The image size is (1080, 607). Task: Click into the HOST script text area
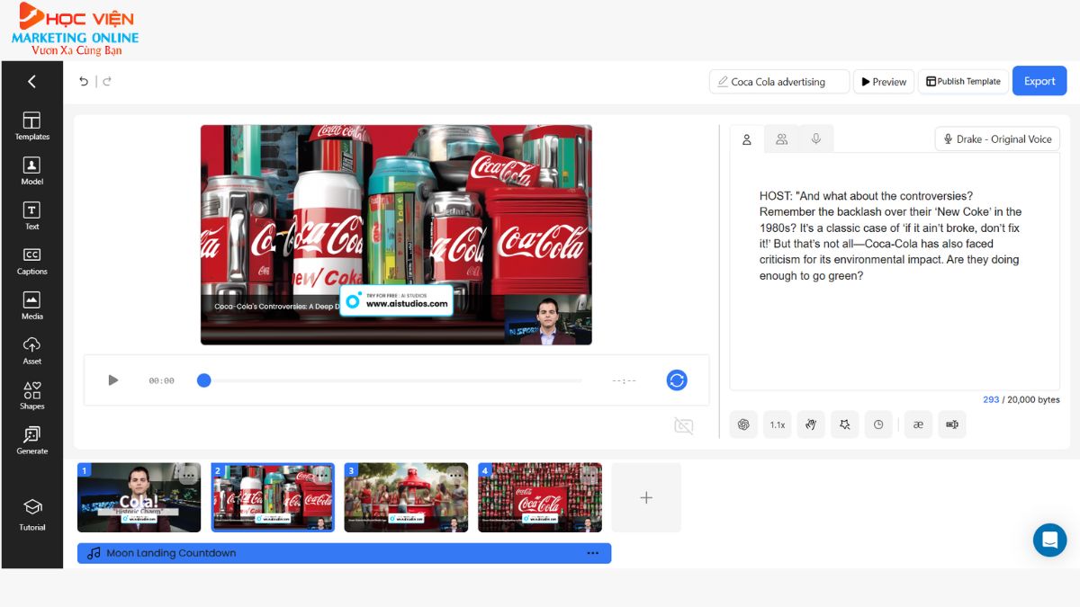pos(895,272)
